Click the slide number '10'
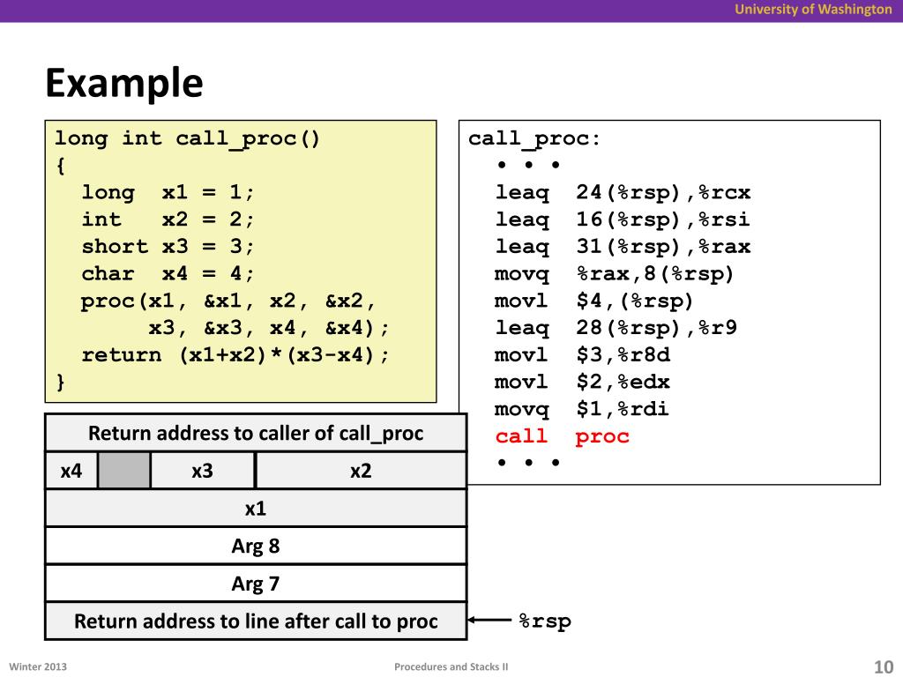This screenshot has height=677, width=903. click(884, 666)
